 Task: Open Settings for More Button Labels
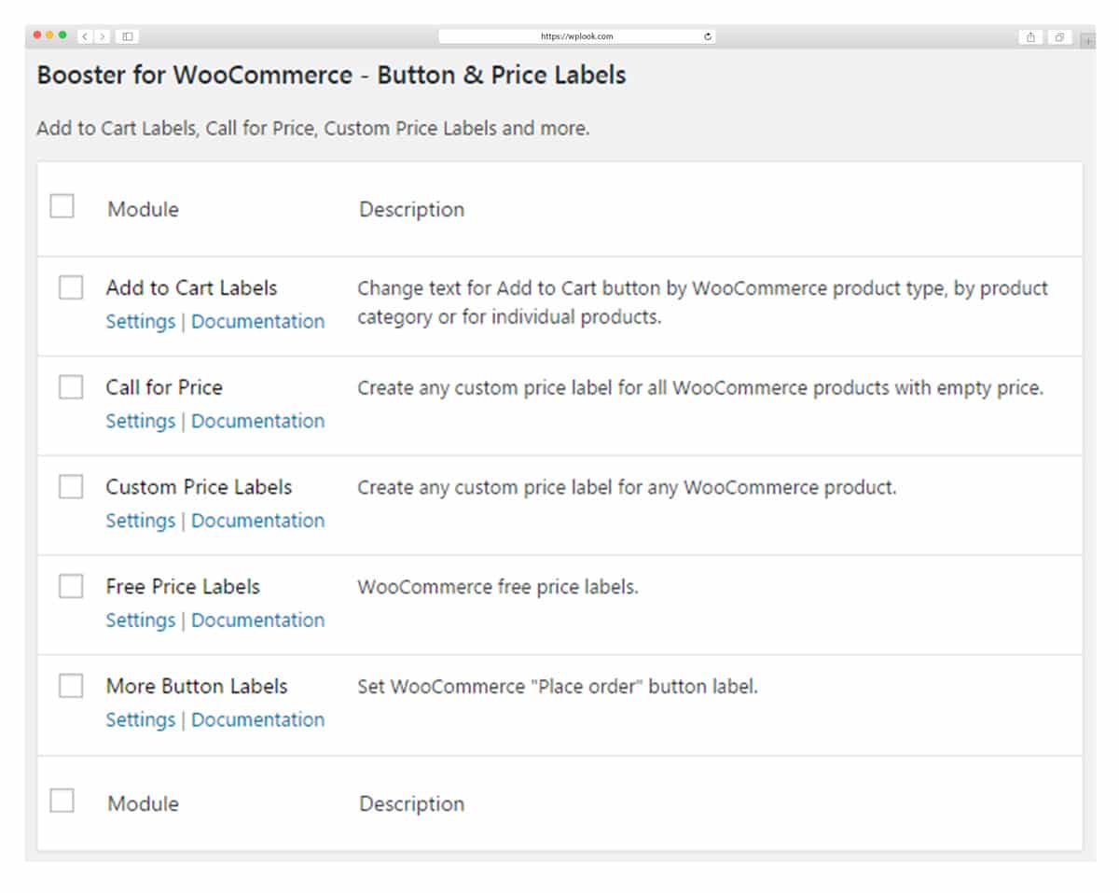141,720
